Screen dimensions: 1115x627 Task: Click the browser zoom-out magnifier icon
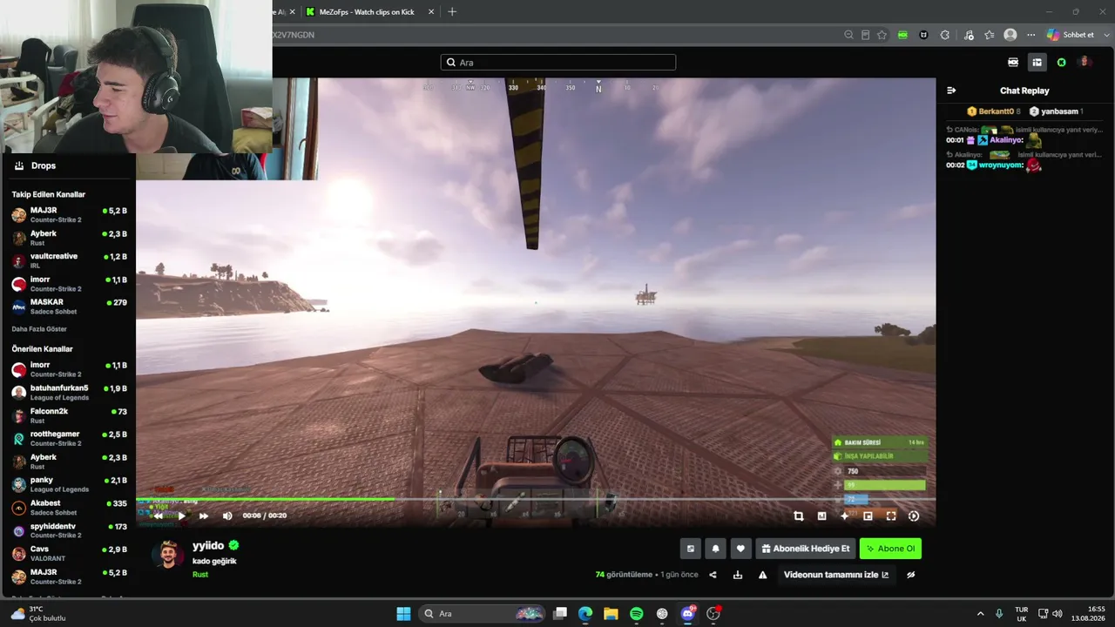click(848, 35)
